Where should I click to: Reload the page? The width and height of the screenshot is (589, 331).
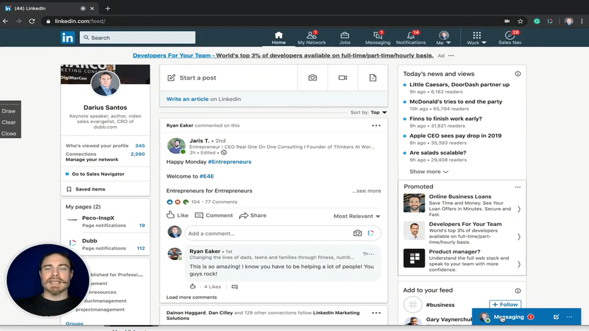[x=32, y=21]
